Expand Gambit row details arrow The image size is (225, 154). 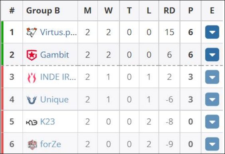click(212, 55)
